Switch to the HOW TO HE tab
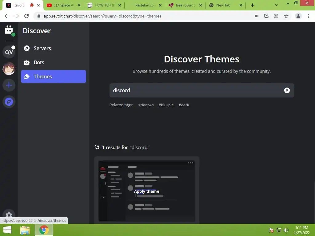 (105, 5)
